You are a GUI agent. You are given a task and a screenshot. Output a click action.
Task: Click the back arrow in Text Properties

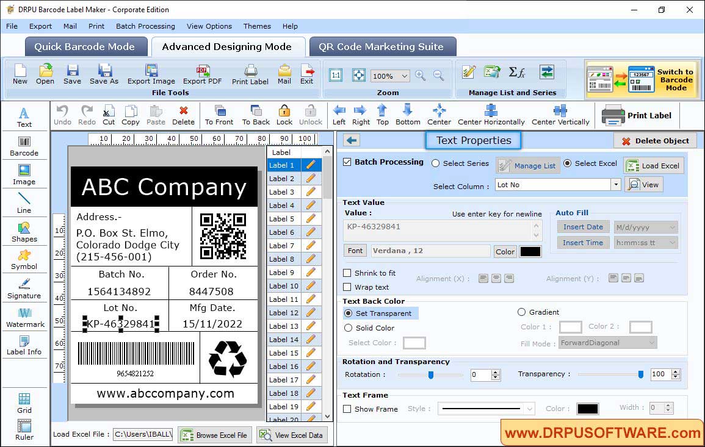coord(352,141)
